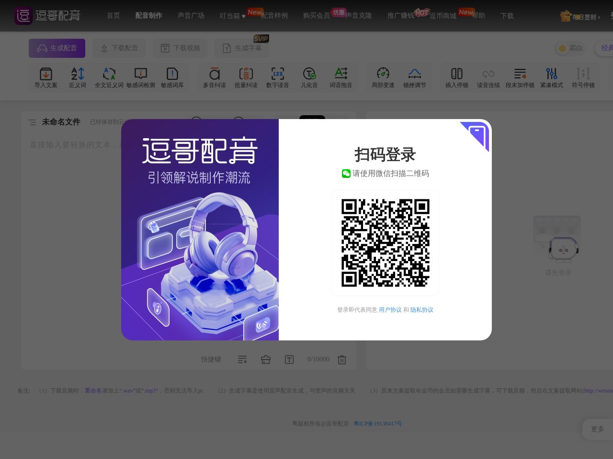Screen dimensions: 613x459
Task: Open the 隐私协议 privacy policy link
Action: point(421,310)
